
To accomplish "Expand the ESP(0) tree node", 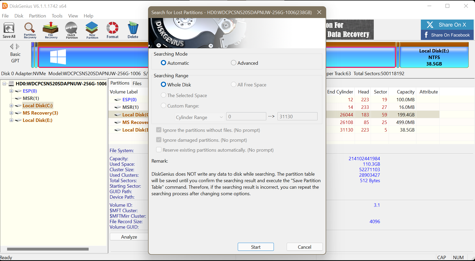I will [x=11, y=91].
